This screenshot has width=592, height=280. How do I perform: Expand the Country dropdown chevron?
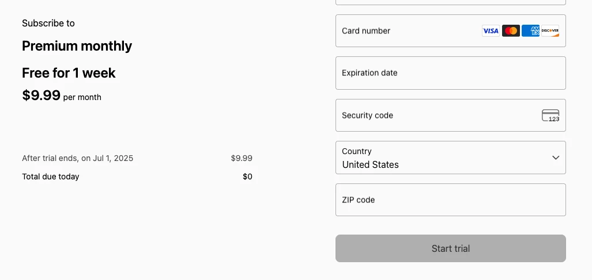coord(555,158)
